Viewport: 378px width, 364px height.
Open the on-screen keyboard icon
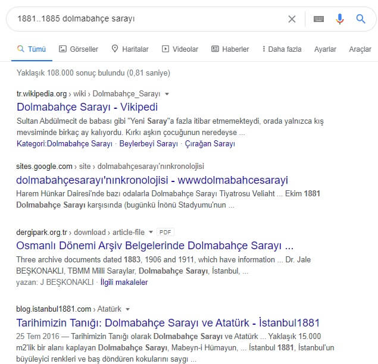[318, 19]
